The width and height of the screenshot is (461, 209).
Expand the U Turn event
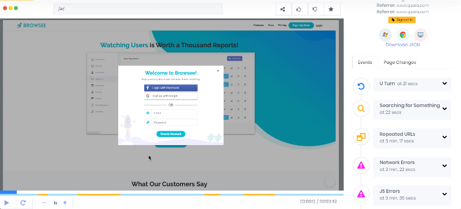[444, 83]
